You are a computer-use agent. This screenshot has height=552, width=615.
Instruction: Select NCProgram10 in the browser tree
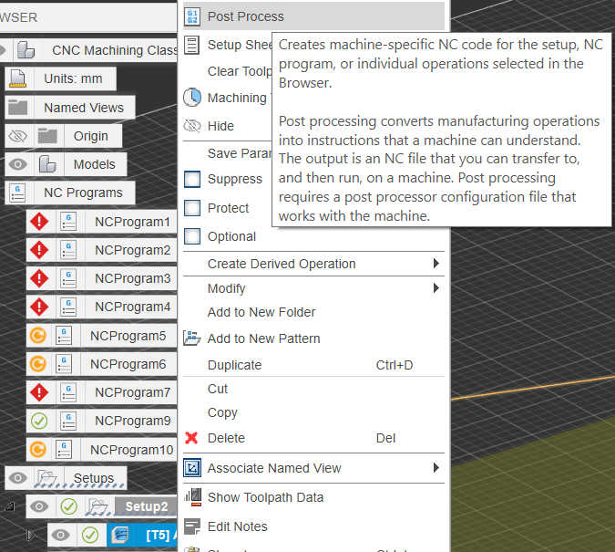(133, 450)
